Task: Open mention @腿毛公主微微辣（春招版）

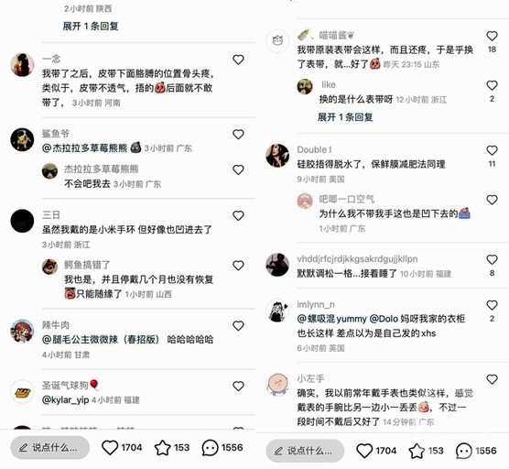Action: (101, 340)
